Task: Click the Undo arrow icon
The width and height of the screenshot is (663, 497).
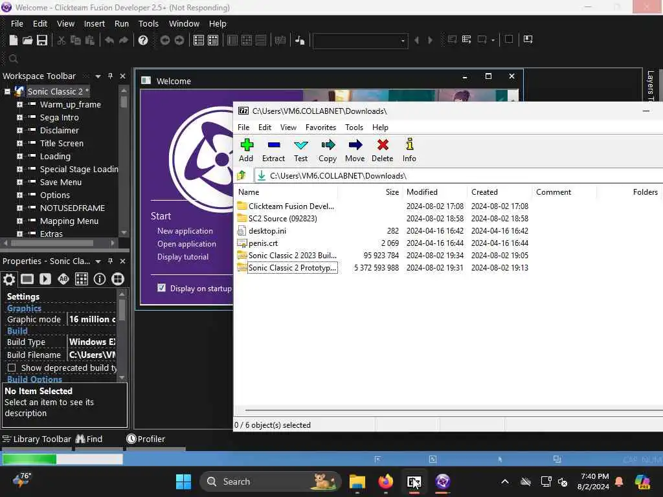Action: pyautogui.click(x=109, y=40)
